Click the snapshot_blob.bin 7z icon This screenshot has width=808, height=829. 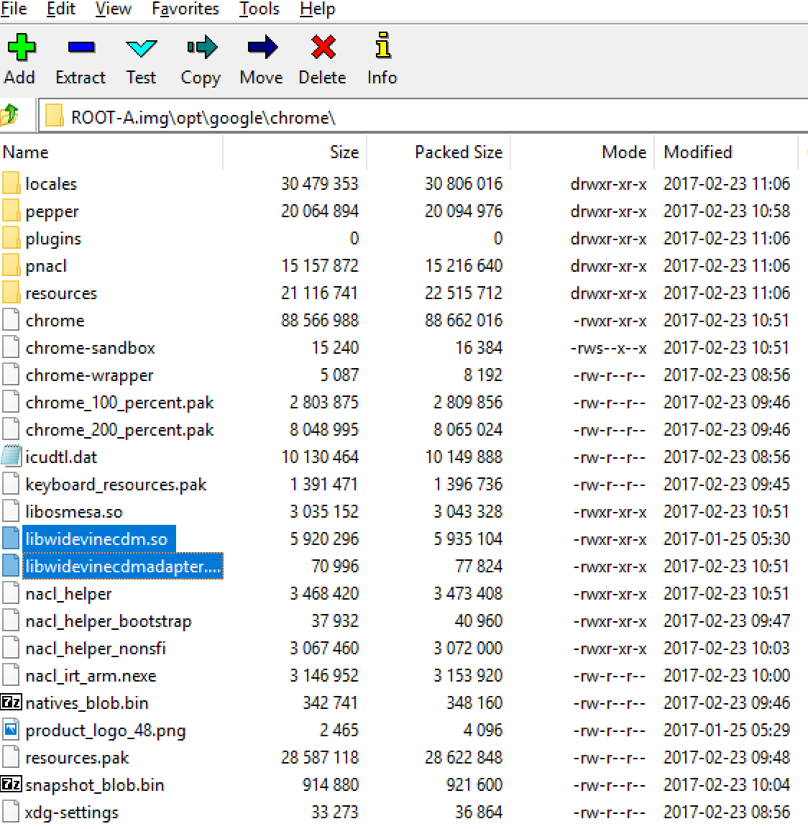(11, 784)
